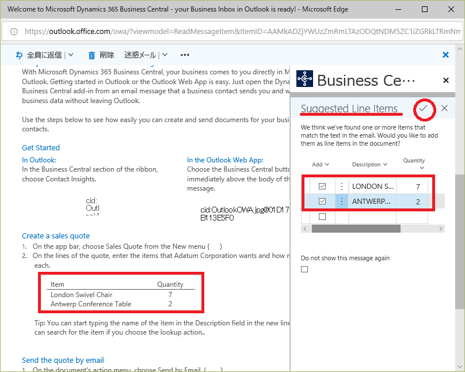Click the trash delete icon
This screenshot has width=465, height=372.
tap(92, 55)
